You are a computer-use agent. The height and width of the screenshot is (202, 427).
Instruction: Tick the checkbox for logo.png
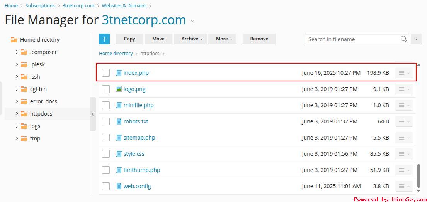pos(106,89)
